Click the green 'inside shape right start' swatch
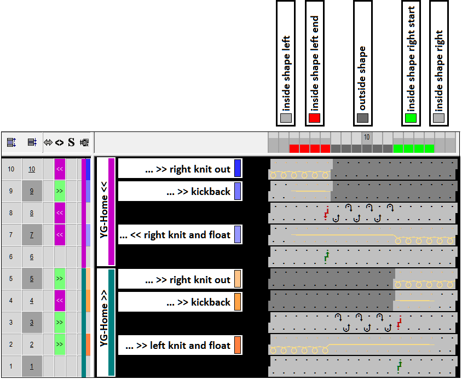The image size is (462, 379). [x=411, y=118]
